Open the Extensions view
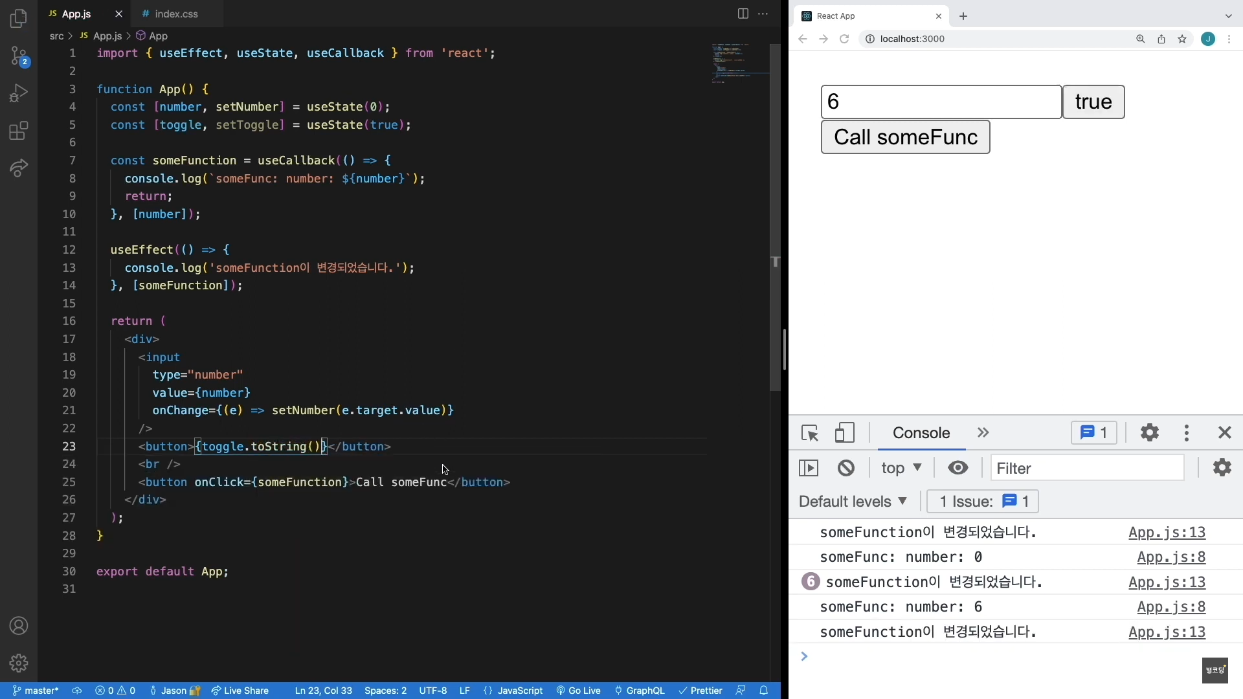 pos(19,131)
